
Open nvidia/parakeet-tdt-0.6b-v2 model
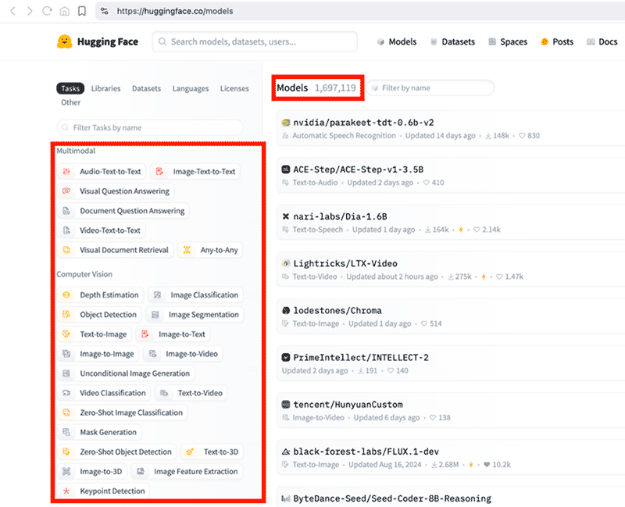click(x=363, y=123)
